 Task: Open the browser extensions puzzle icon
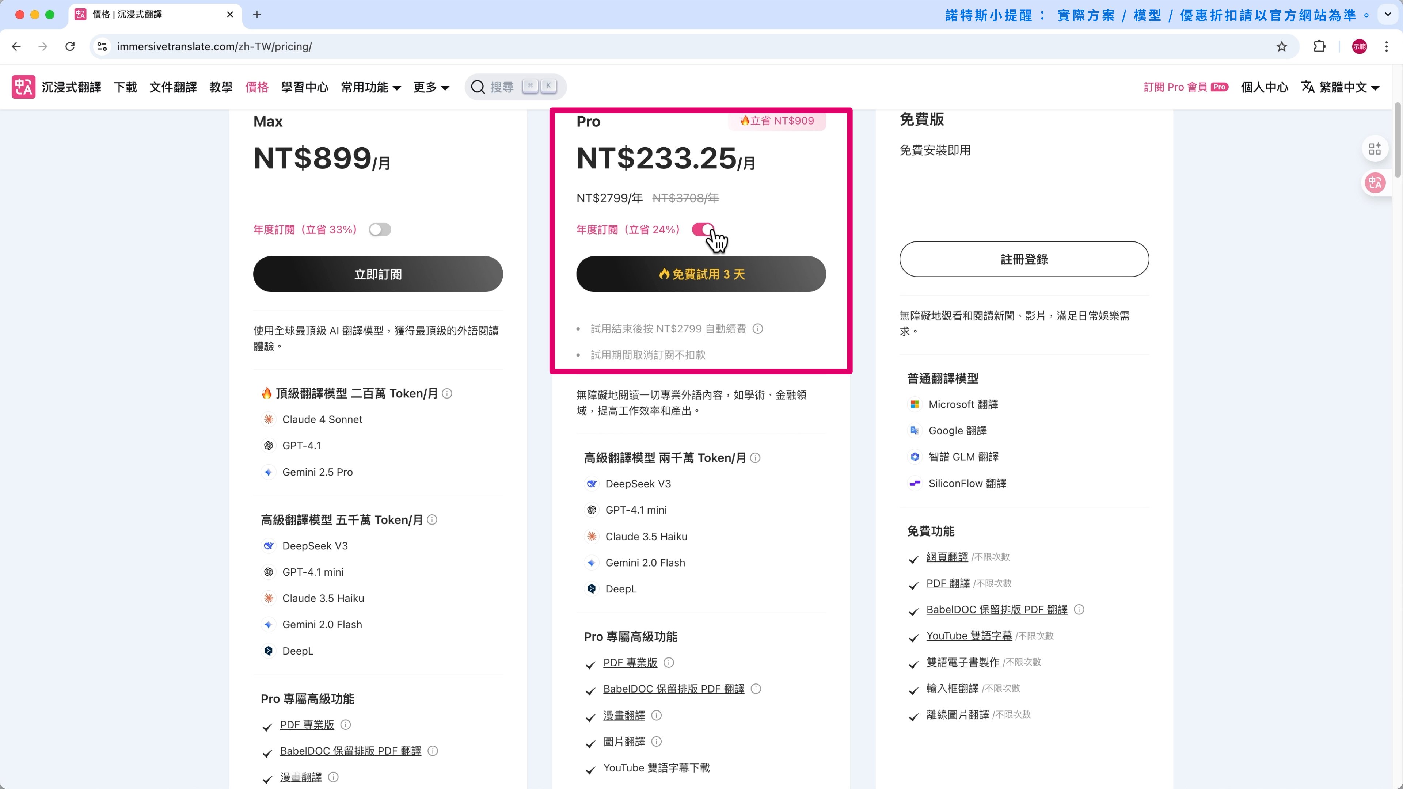point(1319,47)
